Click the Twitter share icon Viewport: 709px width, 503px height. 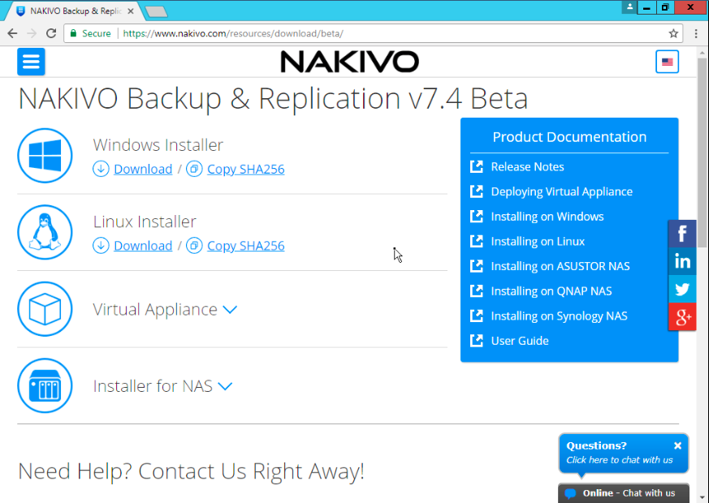[x=682, y=289]
